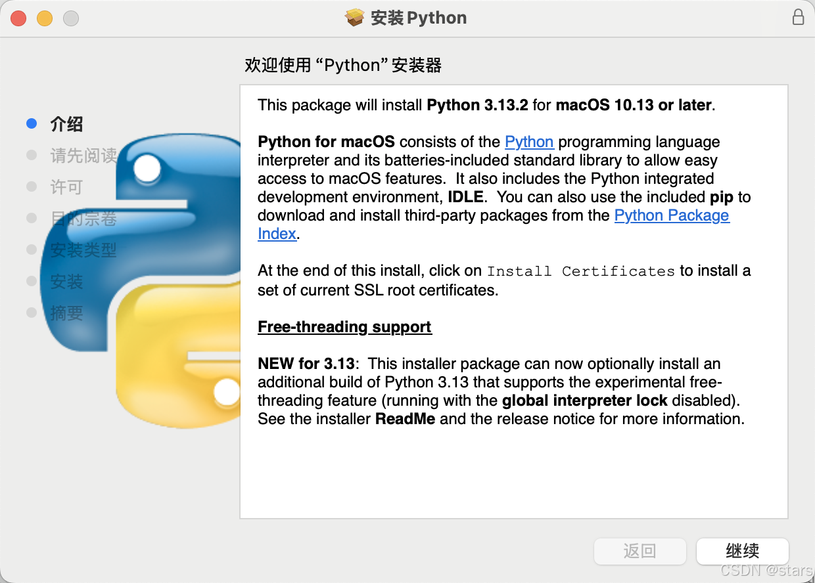
Task: Click the 继续 button
Action: [x=742, y=551]
